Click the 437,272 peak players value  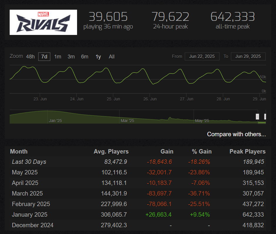click(x=253, y=204)
